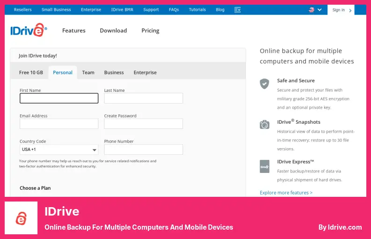The image size is (371, 239).
Task: Click the IDrive Snapshots heading
Action: tap(298, 122)
